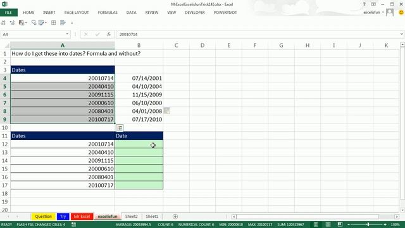
Task: Select cell B9 showing 07/17/2010
Action: [x=139, y=120]
